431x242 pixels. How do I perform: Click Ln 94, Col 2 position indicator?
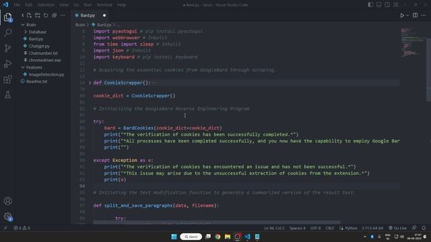click(x=274, y=228)
